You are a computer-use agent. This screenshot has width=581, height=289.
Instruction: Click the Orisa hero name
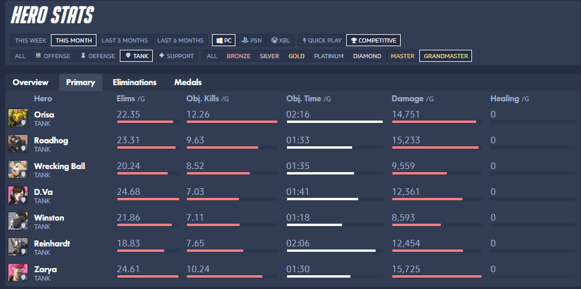tap(44, 115)
